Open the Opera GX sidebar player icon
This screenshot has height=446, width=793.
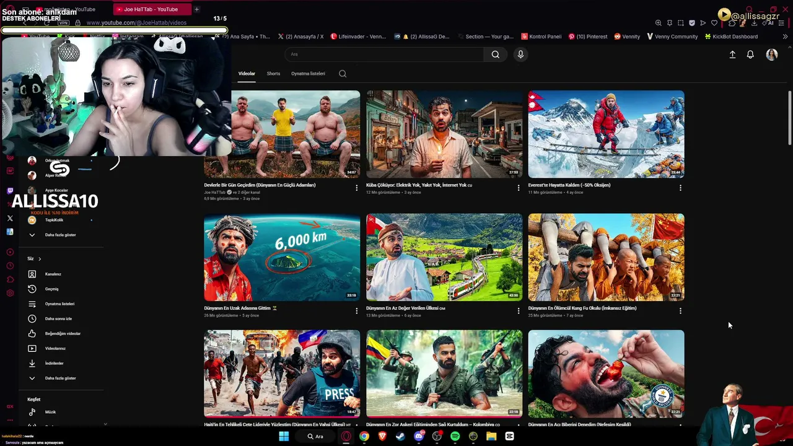tap(10, 252)
